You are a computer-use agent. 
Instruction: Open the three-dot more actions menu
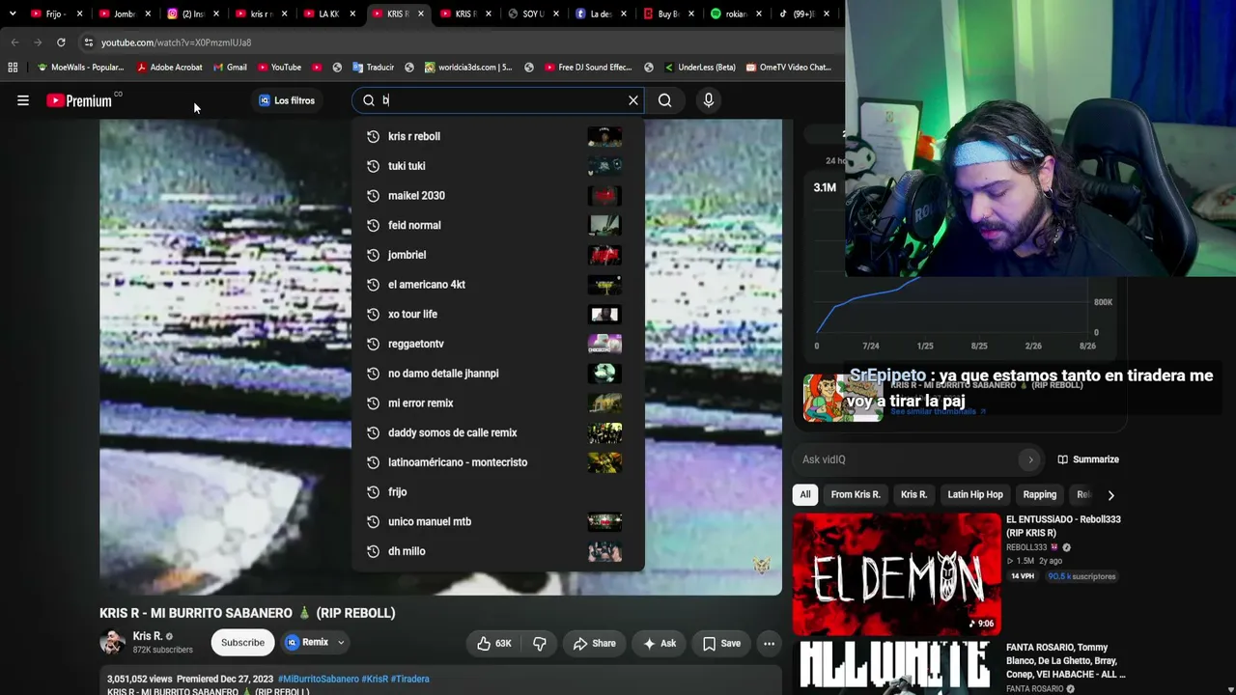(x=769, y=643)
